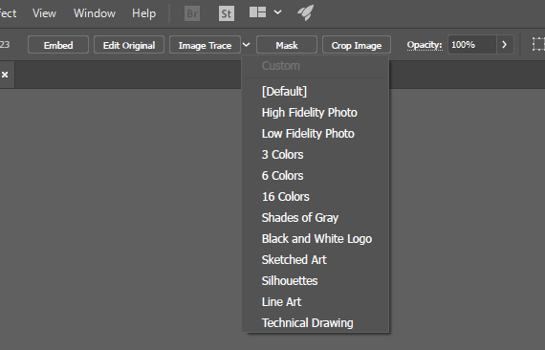Click the Crop Image button
545x350 pixels.
(357, 45)
